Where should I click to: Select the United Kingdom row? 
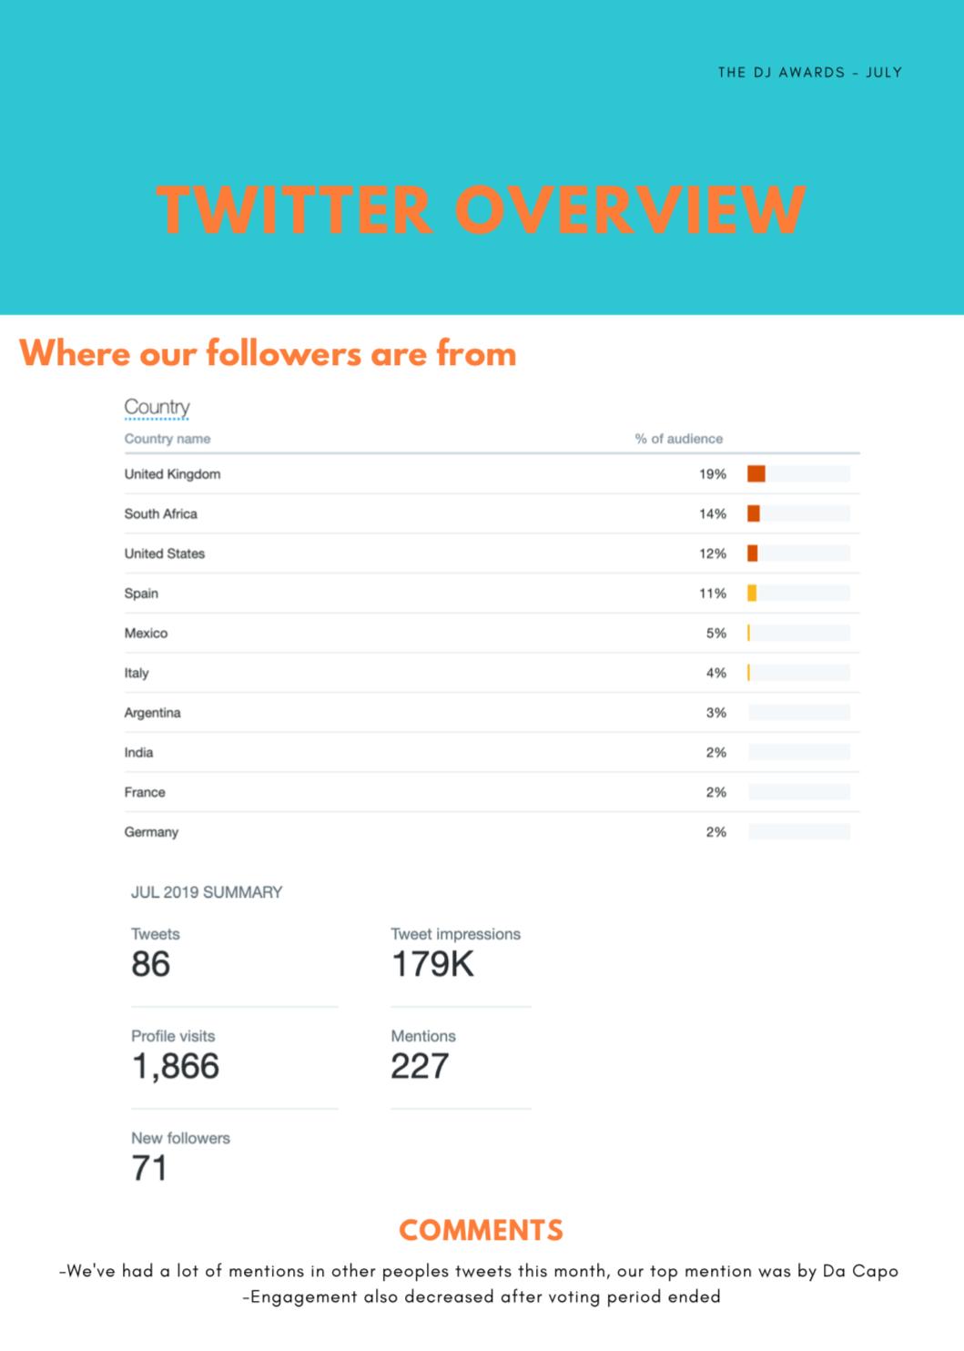point(492,474)
